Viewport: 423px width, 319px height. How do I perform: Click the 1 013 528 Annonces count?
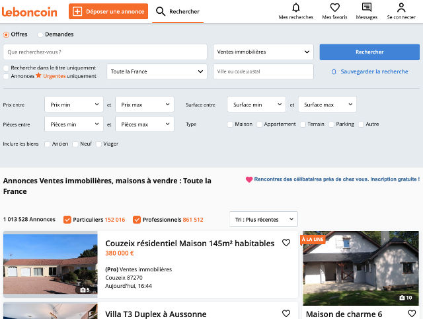pyautogui.click(x=29, y=219)
